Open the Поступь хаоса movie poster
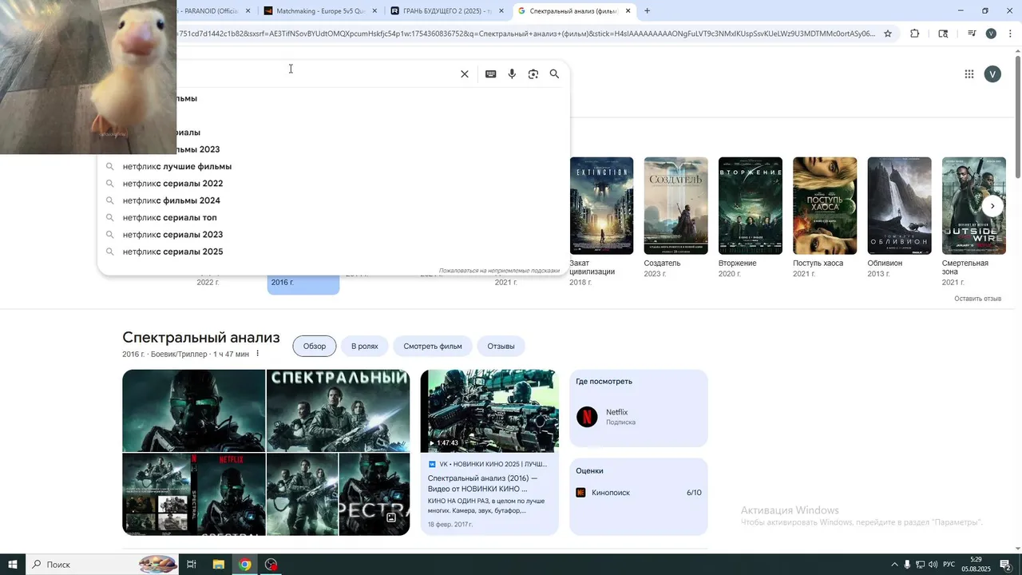Screen dimensions: 1022x575 (x=825, y=206)
